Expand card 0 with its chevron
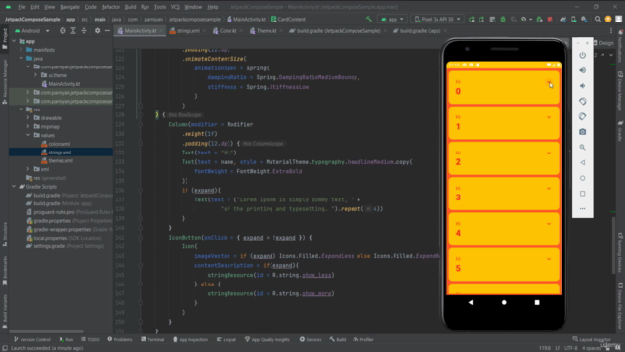This screenshot has height=352, width=625. coord(549,82)
